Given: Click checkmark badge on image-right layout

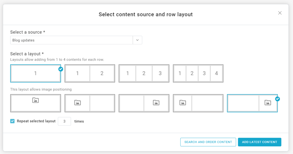Looking at the screenshot, I should pos(277,99).
